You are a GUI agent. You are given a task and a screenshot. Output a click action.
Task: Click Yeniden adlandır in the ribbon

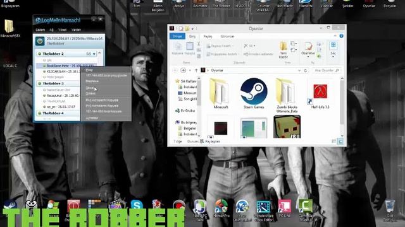click(x=258, y=54)
